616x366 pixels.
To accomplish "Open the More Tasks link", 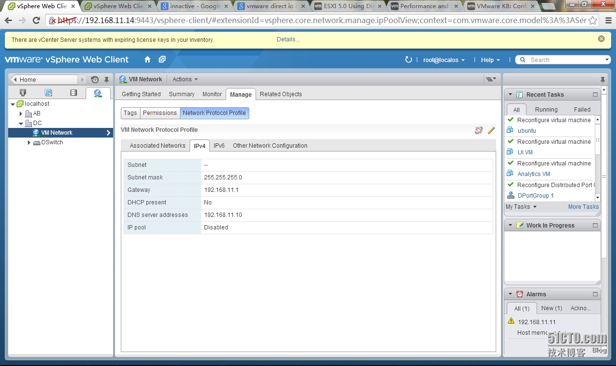I will [x=583, y=207].
